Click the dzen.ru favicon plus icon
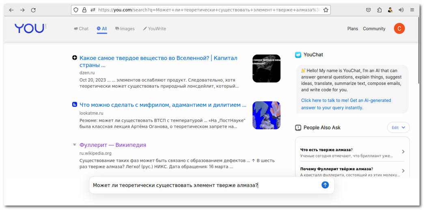 [x=75, y=58]
